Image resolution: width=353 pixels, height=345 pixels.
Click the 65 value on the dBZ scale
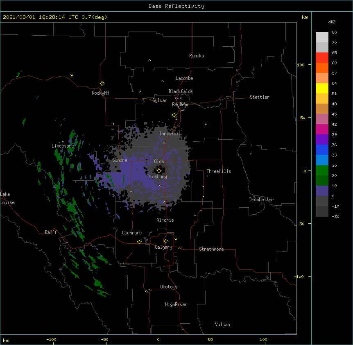(334, 53)
